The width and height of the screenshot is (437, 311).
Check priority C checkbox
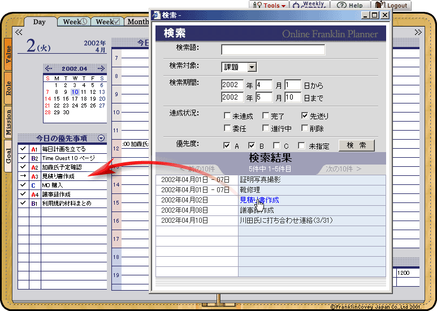click(276, 145)
